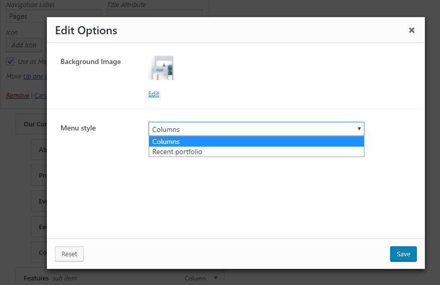
Task: Save the menu options
Action: click(x=403, y=254)
